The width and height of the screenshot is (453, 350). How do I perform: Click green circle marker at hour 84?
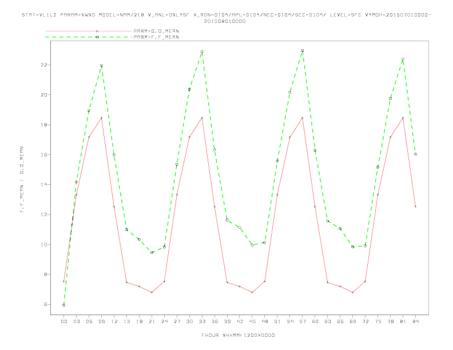pyautogui.click(x=415, y=154)
